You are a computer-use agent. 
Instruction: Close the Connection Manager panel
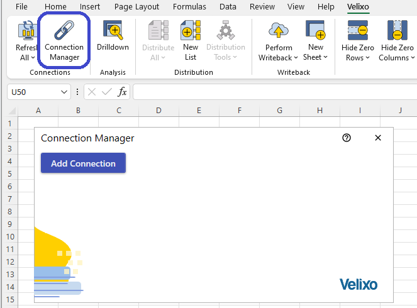(x=378, y=138)
